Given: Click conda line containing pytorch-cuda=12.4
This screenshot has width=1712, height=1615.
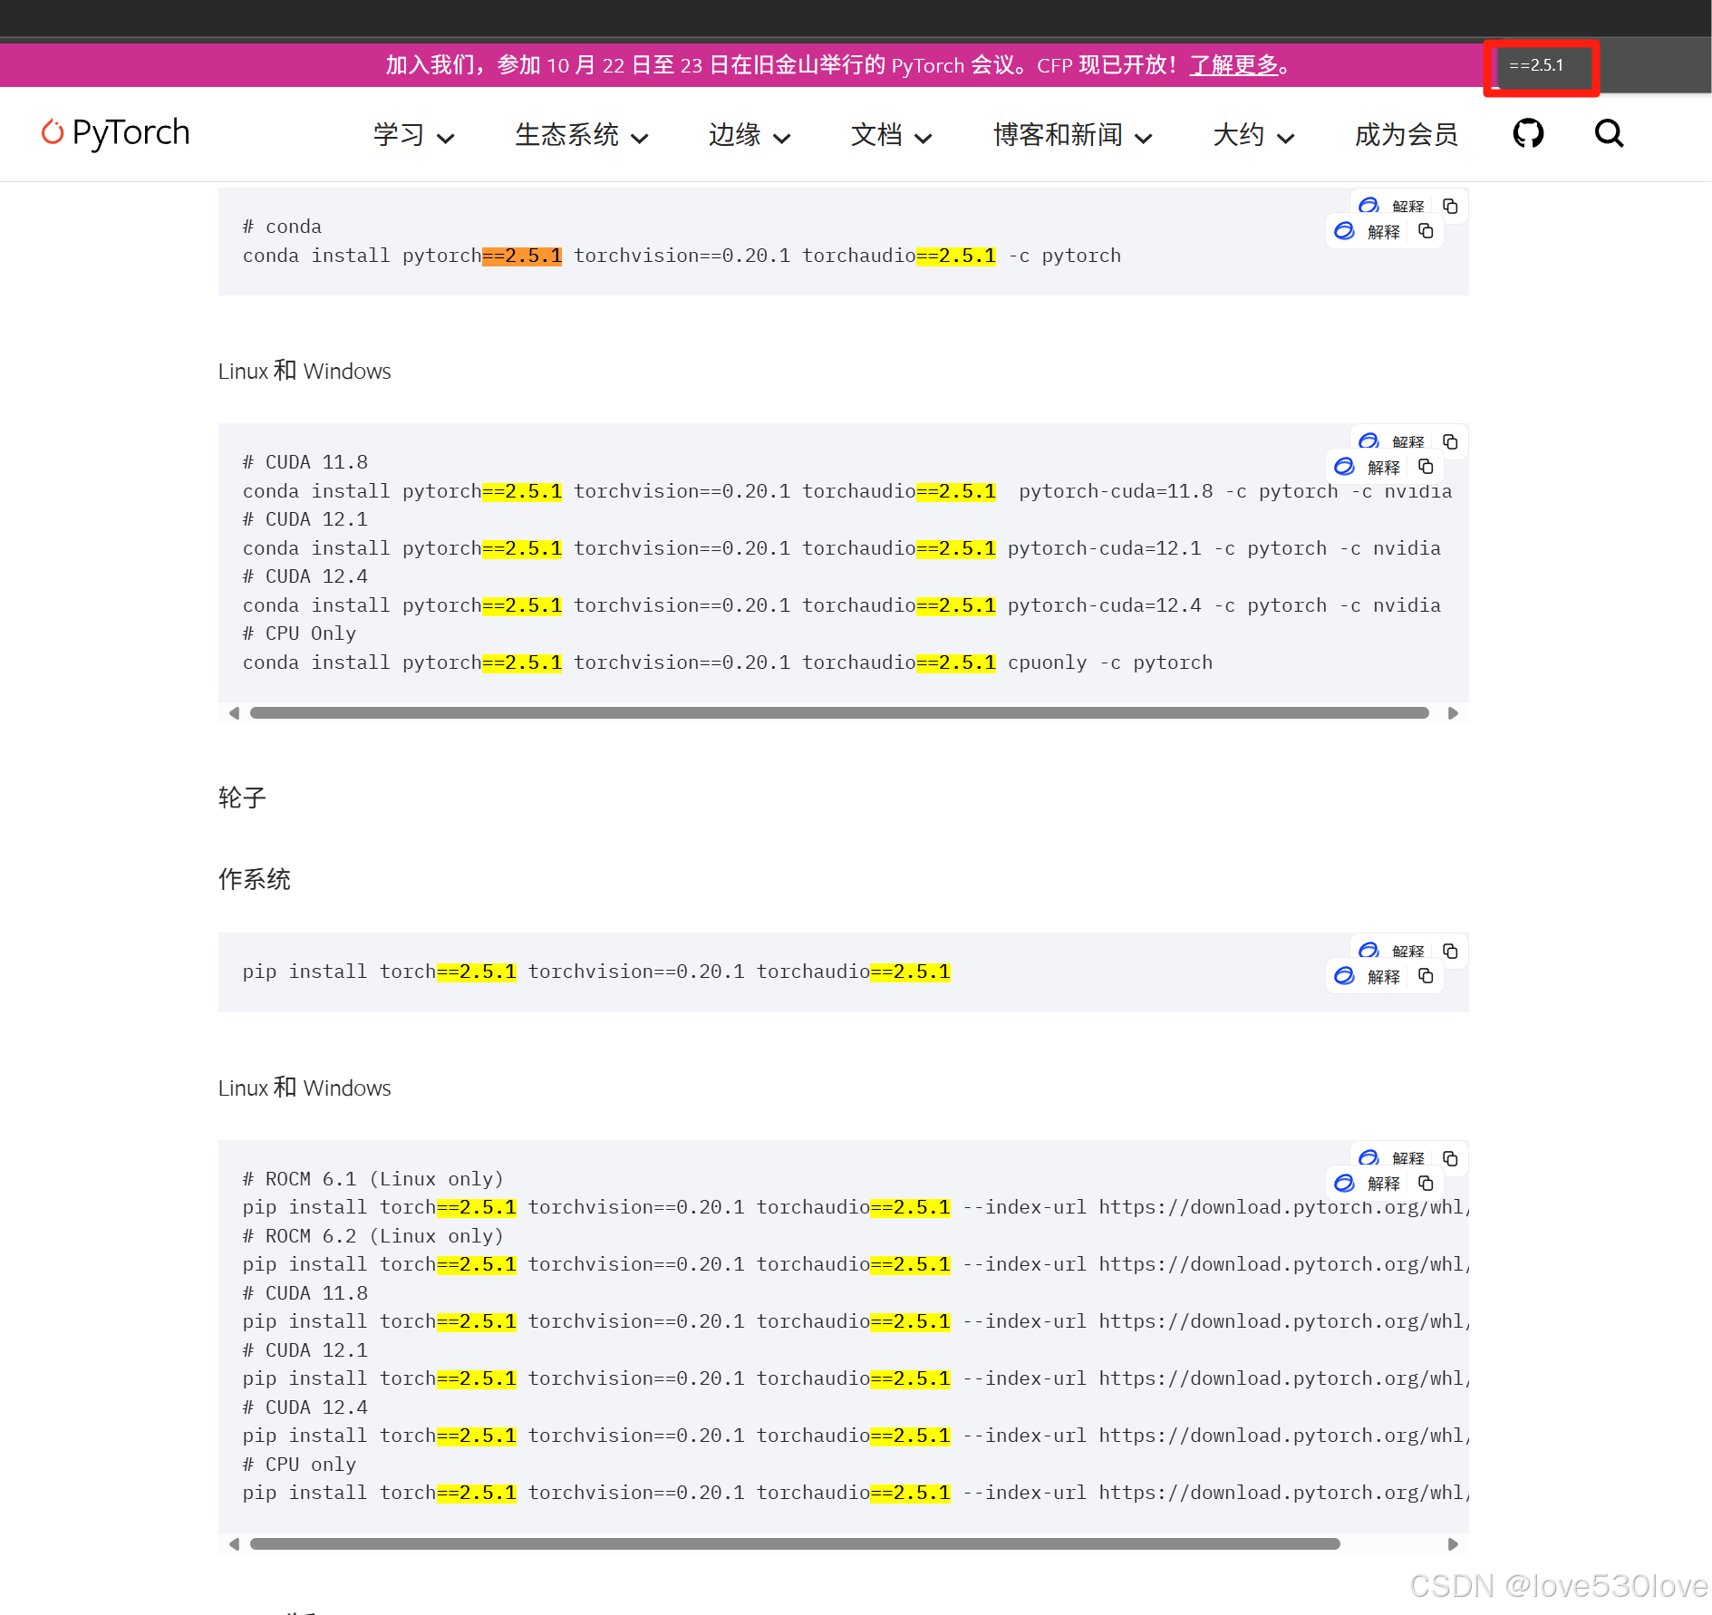Looking at the screenshot, I should click(x=841, y=605).
